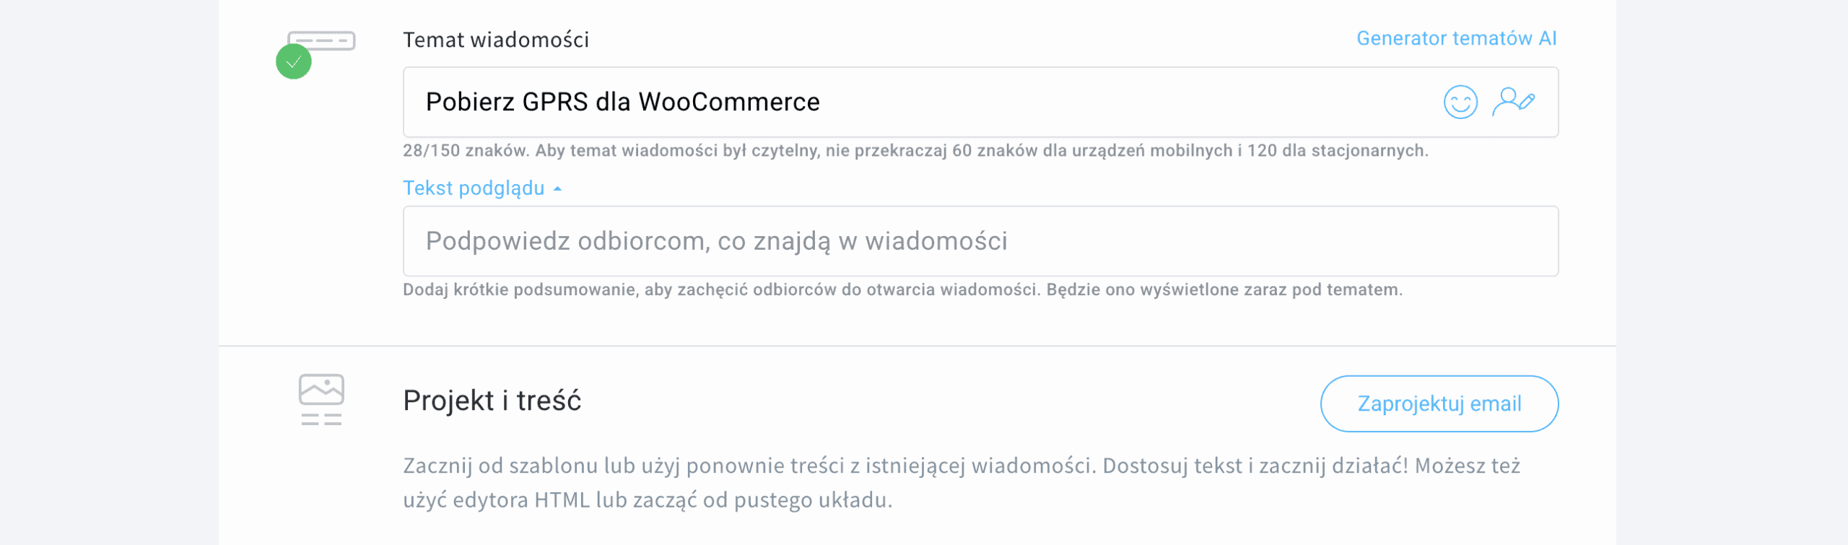
Task: Click the "Zacznij od szablonu" description text
Action: coord(960,466)
